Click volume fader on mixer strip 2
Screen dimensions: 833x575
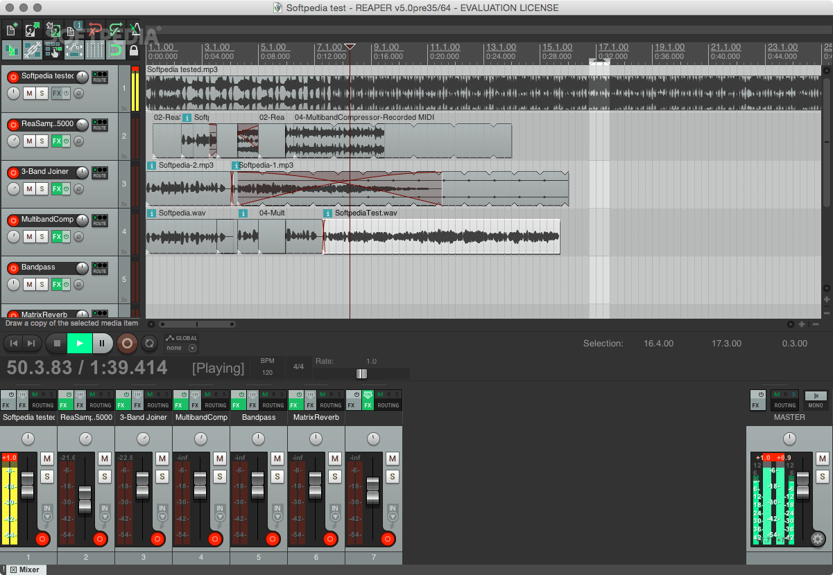pyautogui.click(x=85, y=499)
